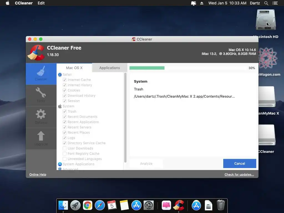
Task: Toggle the Logs checkbox
Action: click(x=64, y=138)
